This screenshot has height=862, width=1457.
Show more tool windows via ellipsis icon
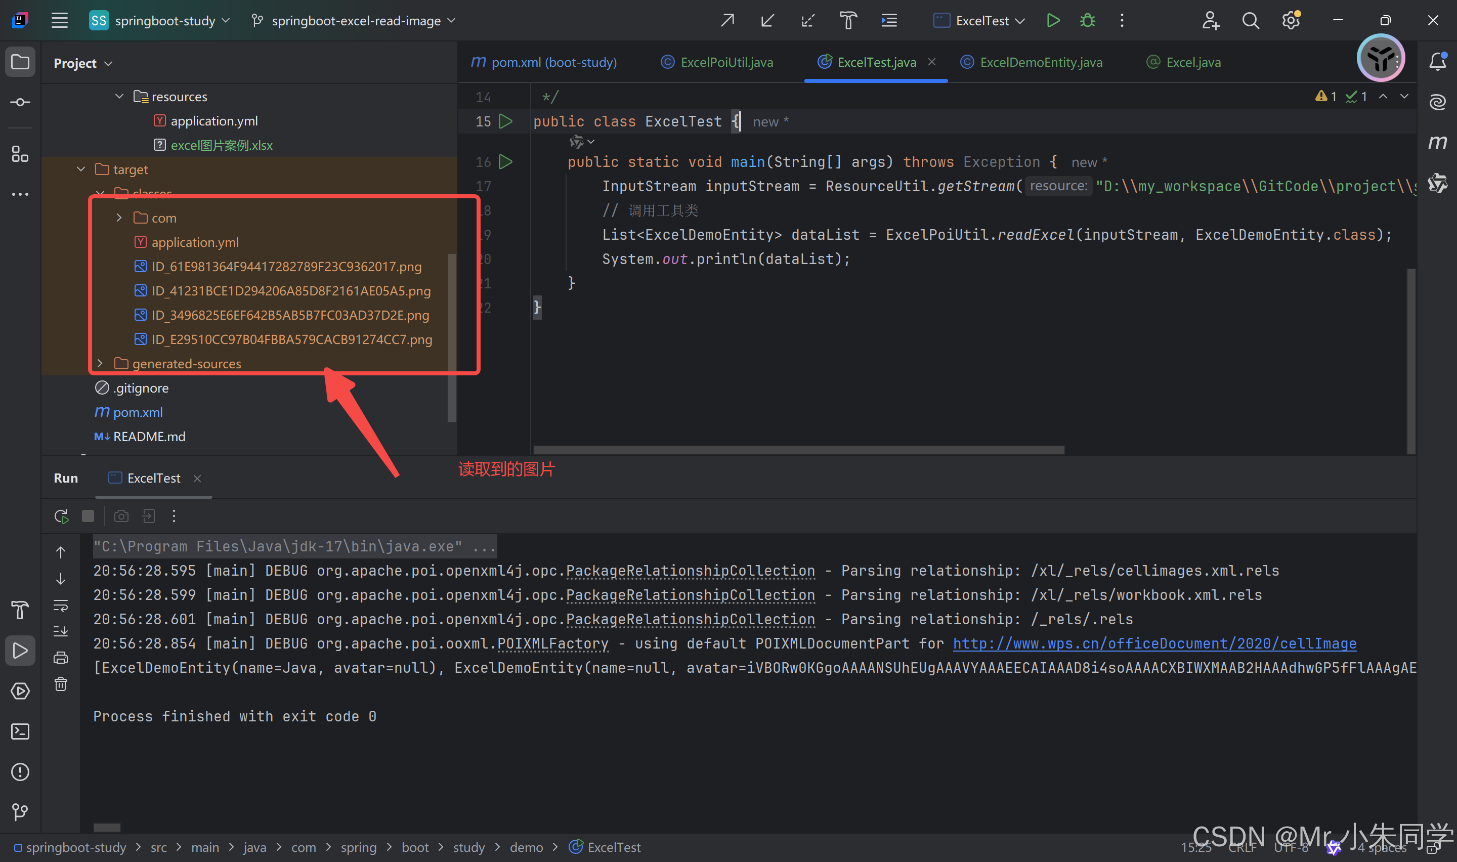pyautogui.click(x=20, y=194)
